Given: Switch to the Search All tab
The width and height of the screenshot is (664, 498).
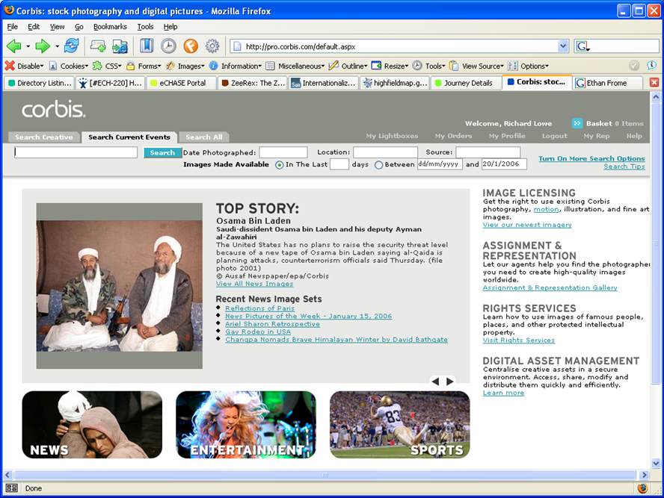Looking at the screenshot, I should 203,137.
